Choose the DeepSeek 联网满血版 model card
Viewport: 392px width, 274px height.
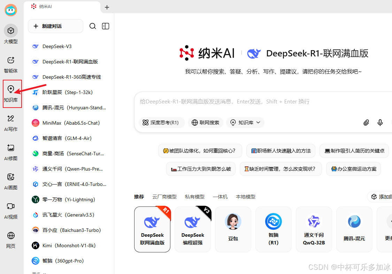tap(152, 229)
